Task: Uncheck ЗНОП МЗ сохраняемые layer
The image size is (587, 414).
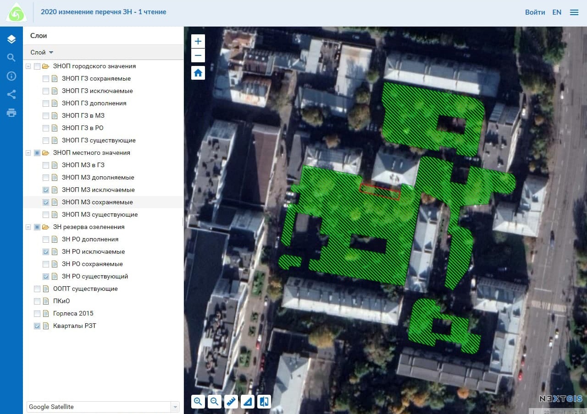Action: coord(46,202)
